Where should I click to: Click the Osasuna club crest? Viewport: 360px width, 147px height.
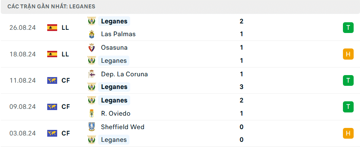coord(92,48)
